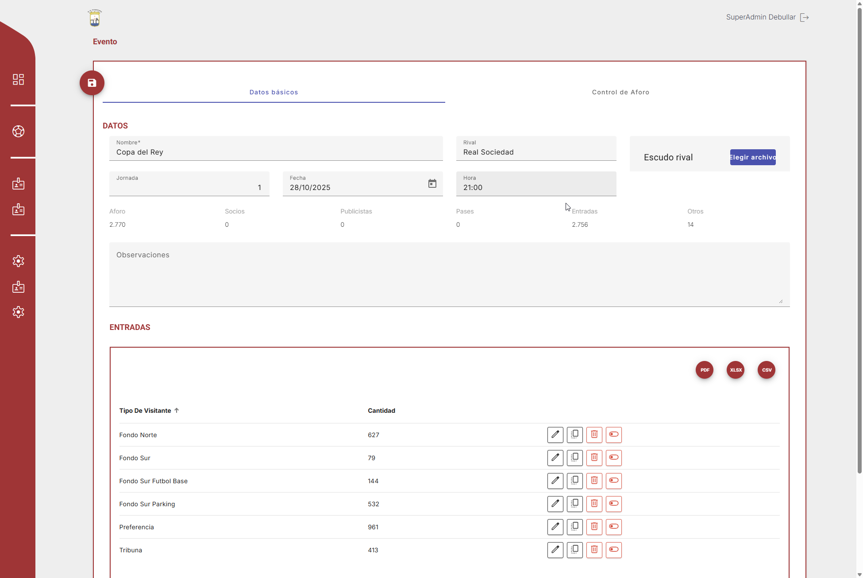Click the page vertical scrollbar
863x578 pixels.
[859, 239]
